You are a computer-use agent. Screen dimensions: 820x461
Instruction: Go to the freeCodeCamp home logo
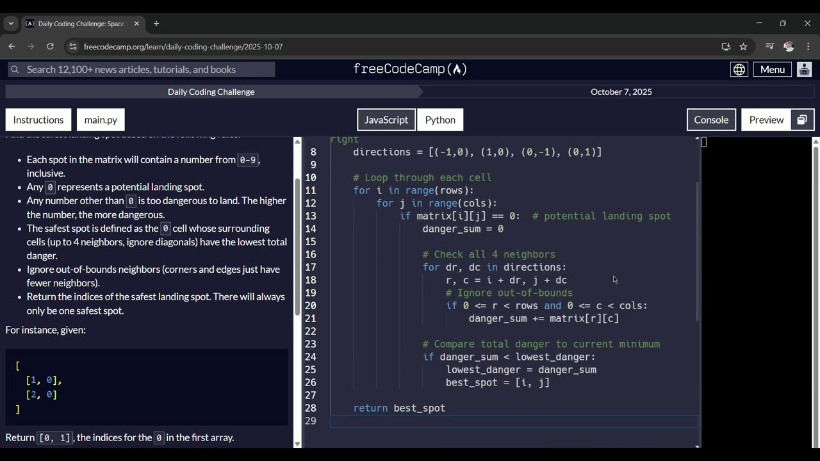[x=410, y=69]
